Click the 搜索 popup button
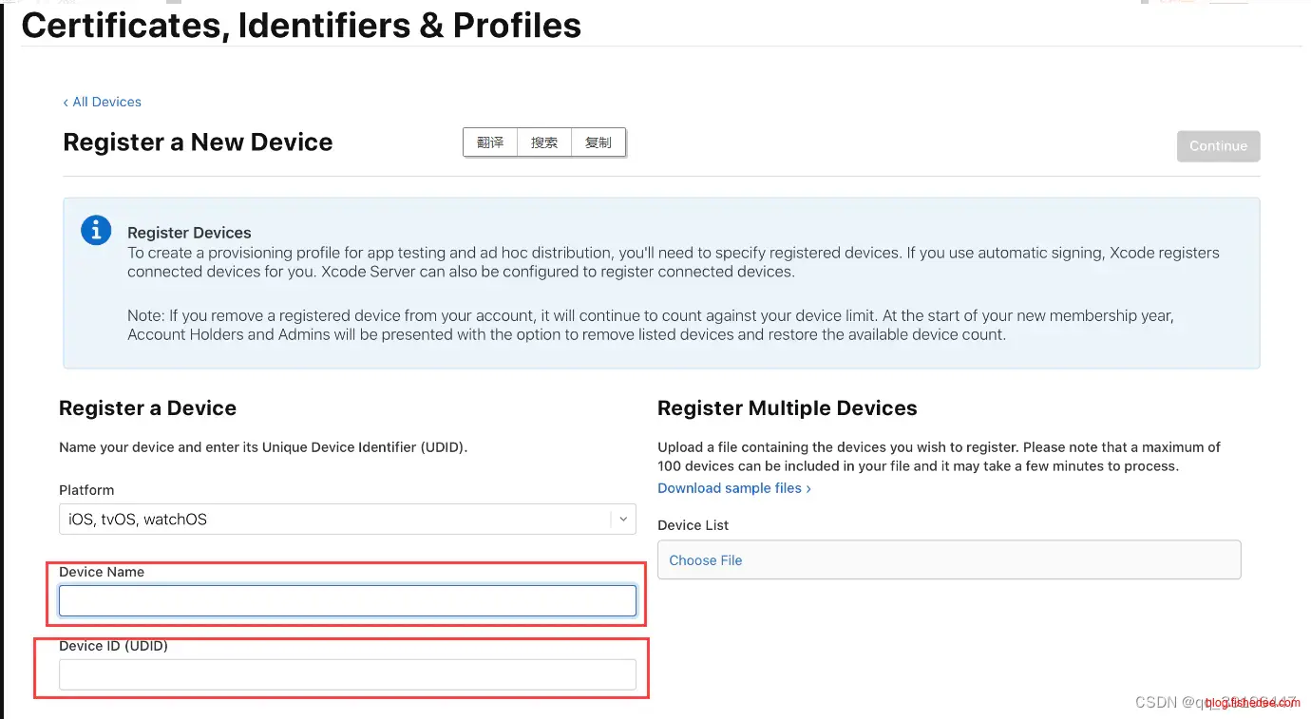 pos(544,142)
